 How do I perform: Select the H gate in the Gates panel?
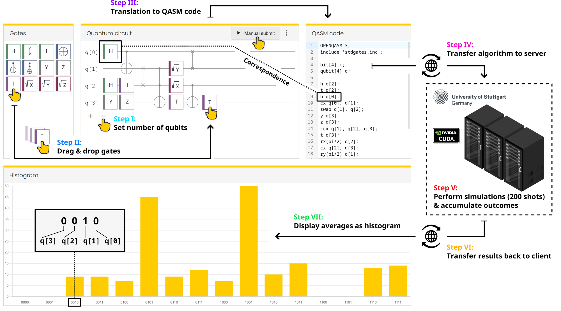[13, 51]
